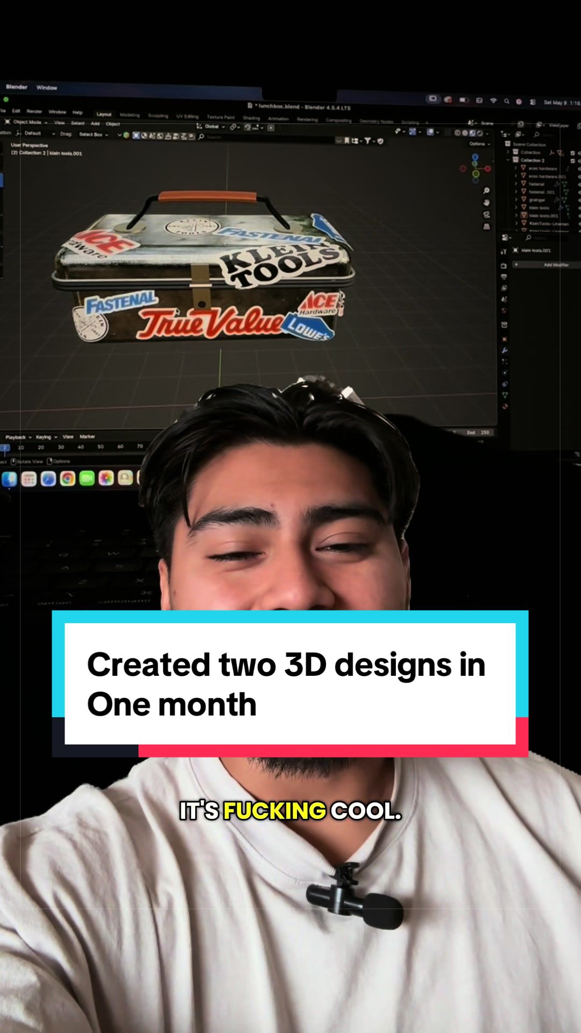Collapse Collection 2 in the outliner
The image size is (581, 1033).
click(508, 160)
